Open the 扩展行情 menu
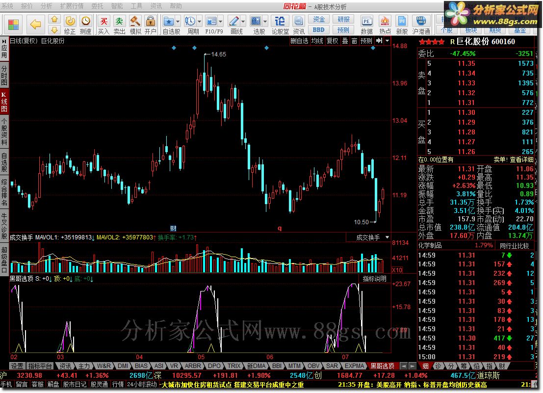This screenshot has height=393, width=543. tap(72, 6)
